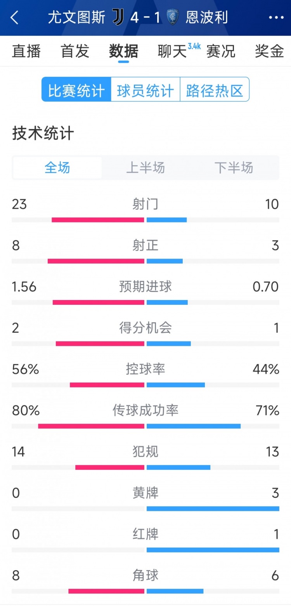
Task: Tap the 恩波利 team name
Action: coord(206,17)
